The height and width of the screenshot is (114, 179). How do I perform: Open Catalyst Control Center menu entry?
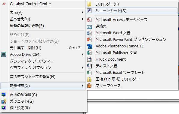tap(43, 4)
